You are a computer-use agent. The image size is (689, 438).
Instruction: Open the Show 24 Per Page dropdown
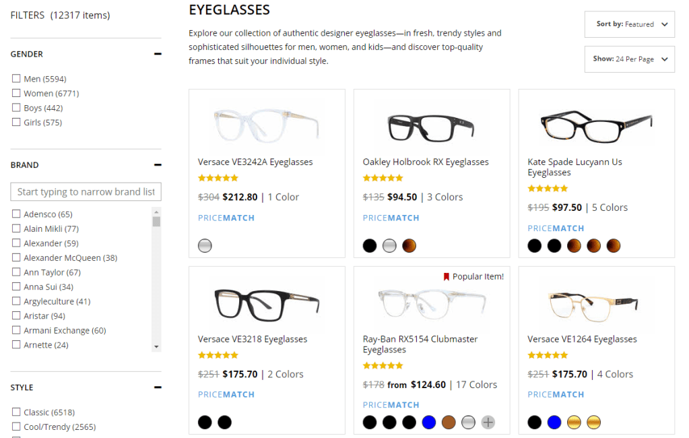coord(629,59)
